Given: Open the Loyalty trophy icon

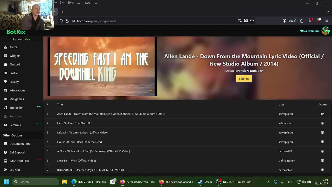Looking at the screenshot, I should click(5, 82).
